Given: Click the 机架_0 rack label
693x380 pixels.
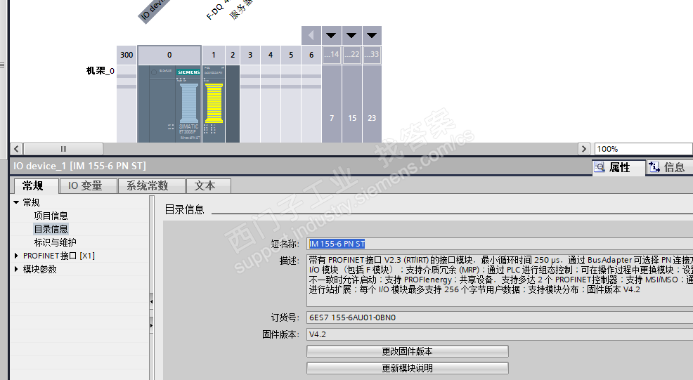Looking at the screenshot, I should [x=101, y=71].
